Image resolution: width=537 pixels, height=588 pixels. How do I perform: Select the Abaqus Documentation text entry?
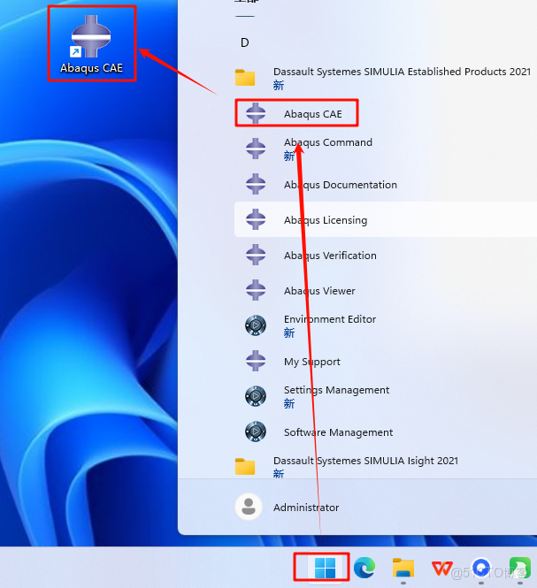341,185
